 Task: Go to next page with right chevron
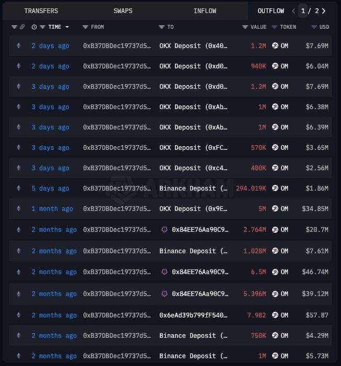[x=324, y=11]
